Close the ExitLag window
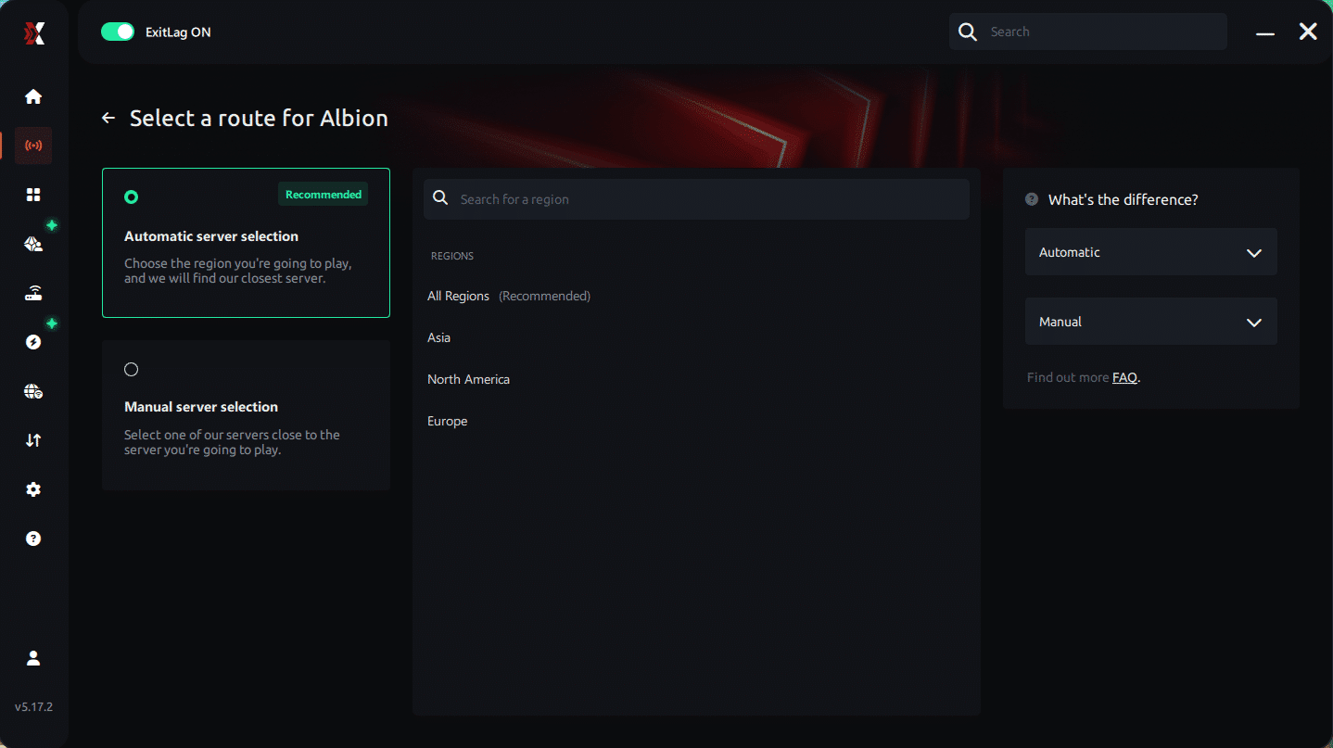1333x748 pixels. coord(1308,32)
